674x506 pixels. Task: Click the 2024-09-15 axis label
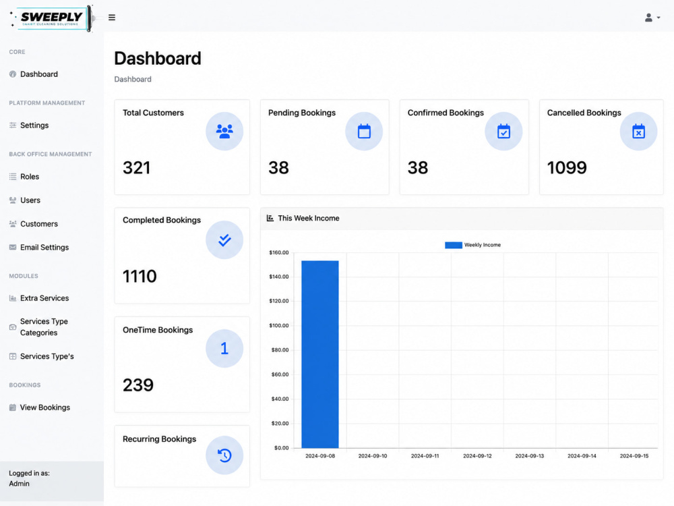pyautogui.click(x=634, y=455)
